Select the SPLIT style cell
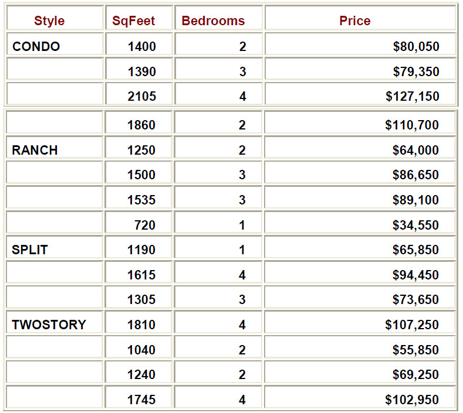This screenshot has width=463, height=413. (30, 250)
